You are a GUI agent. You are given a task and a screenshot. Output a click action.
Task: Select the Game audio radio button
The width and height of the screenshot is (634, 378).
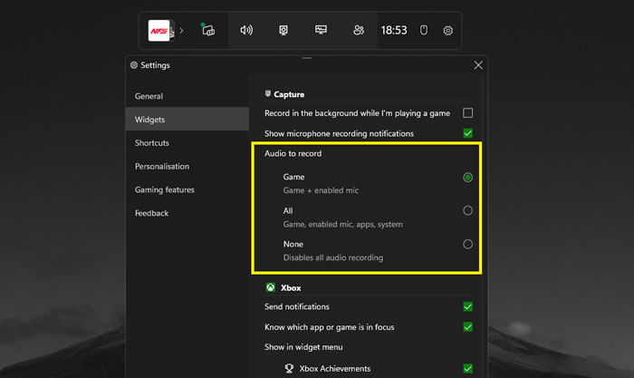click(468, 178)
